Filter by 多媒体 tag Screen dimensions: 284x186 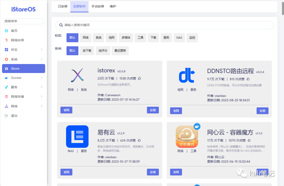(x=126, y=38)
